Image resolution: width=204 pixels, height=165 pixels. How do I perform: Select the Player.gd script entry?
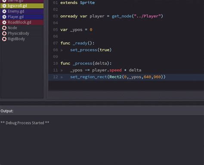22,17
